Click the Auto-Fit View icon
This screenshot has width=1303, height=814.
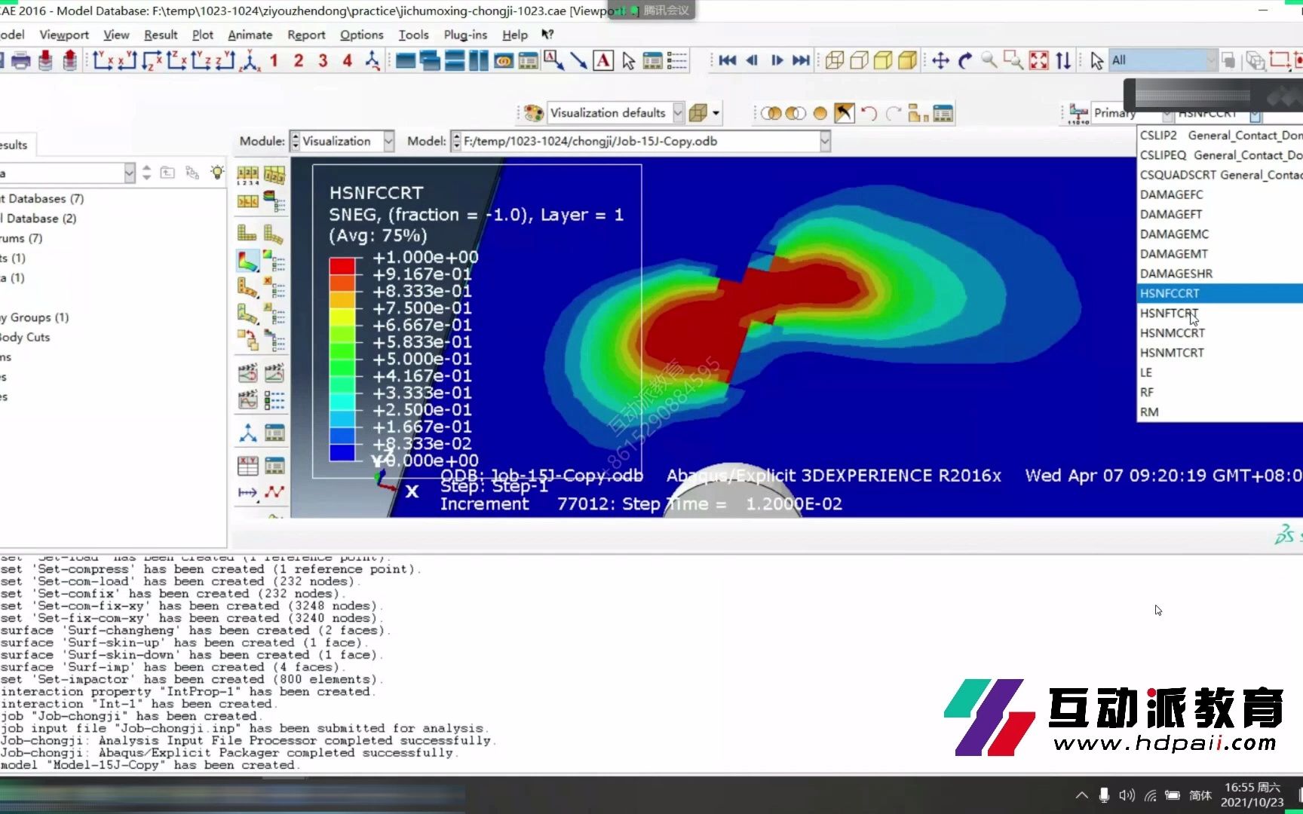pos(1039,60)
